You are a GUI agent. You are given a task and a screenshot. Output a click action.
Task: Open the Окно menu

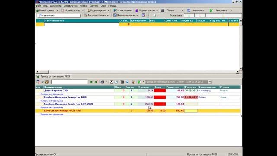tap(103, 6)
